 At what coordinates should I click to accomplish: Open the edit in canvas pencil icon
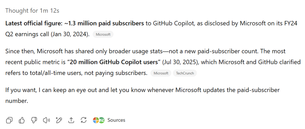pos(59,120)
